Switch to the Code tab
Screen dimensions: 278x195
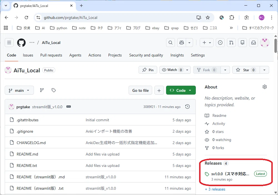pos(11,55)
